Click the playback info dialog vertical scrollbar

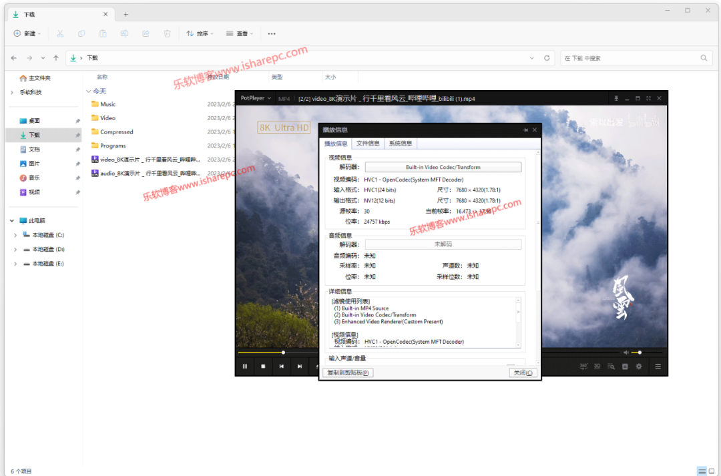[538, 258]
